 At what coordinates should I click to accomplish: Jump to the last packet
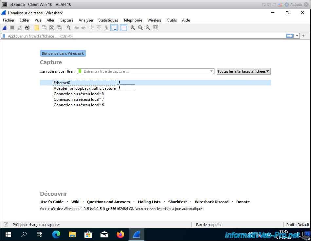point(106,28)
